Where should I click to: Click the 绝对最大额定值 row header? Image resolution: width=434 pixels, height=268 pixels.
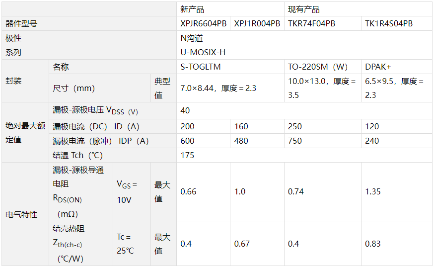pos(25,132)
